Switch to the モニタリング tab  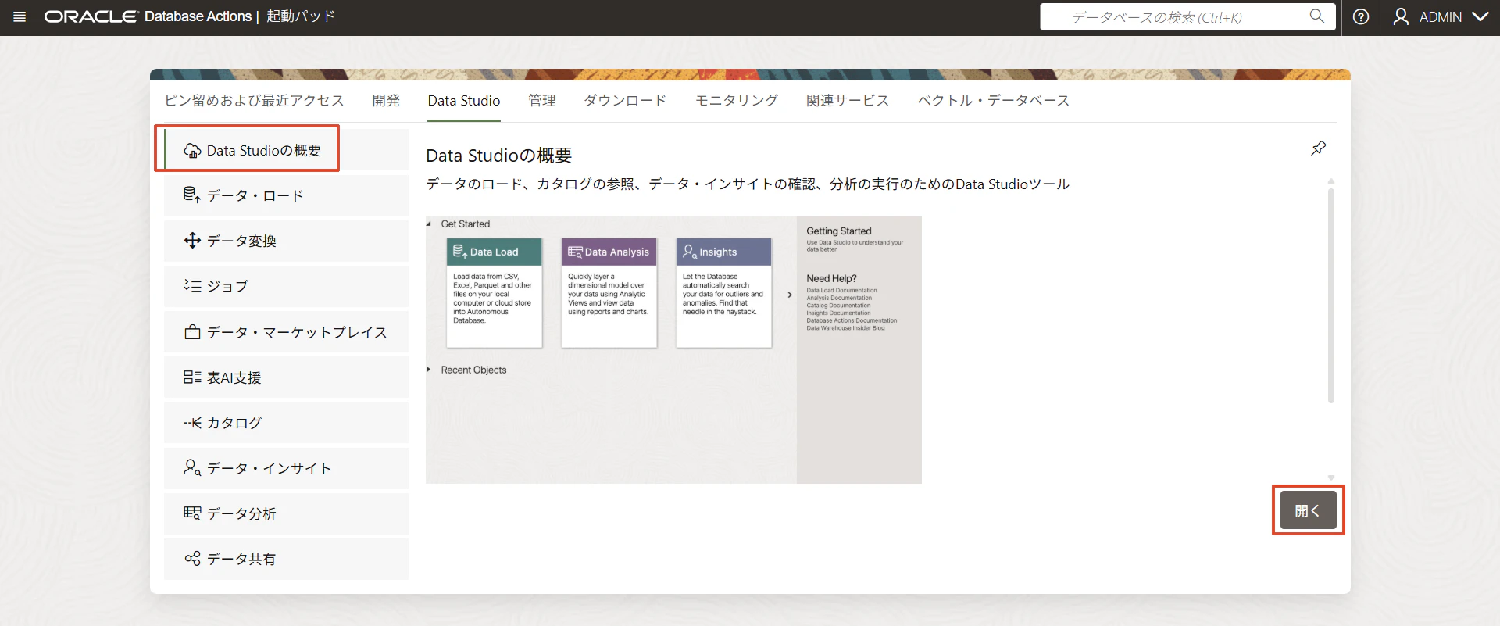tap(737, 101)
